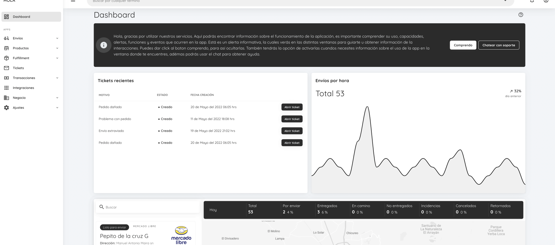Expand the Envíos menu chevron
Viewport: 555px width, 245px height.
click(57, 38)
